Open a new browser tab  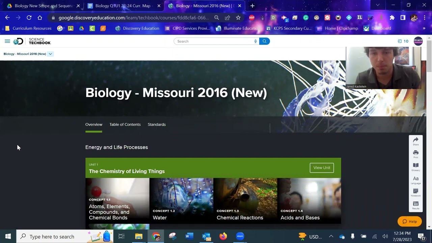tap(252, 6)
